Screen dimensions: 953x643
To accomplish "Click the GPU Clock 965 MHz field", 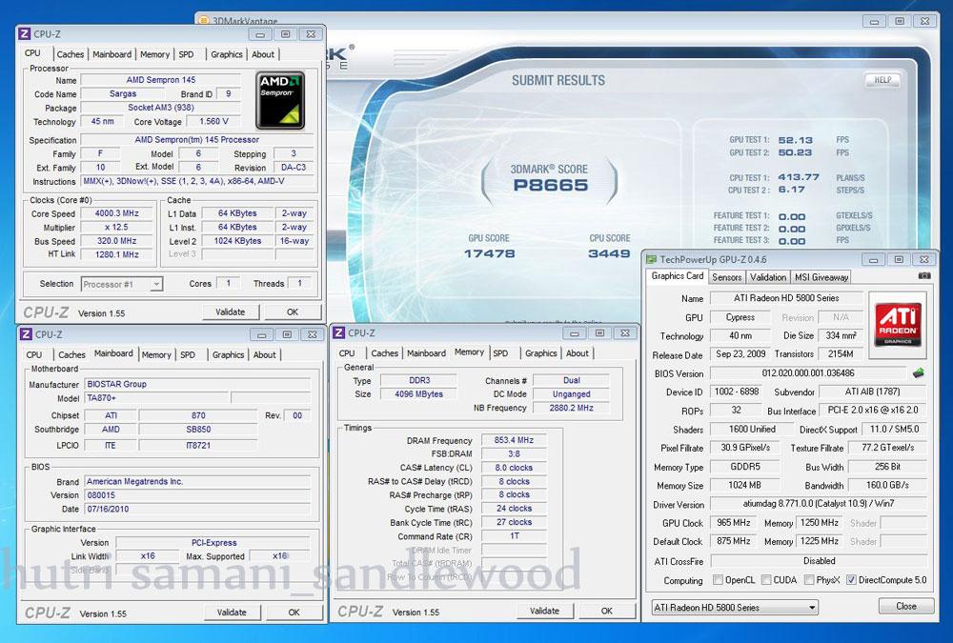I will point(734,523).
